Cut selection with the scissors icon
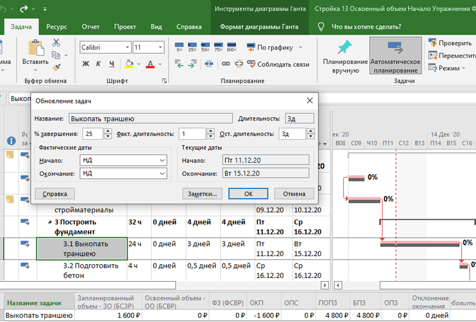The image size is (476, 322). [56, 42]
